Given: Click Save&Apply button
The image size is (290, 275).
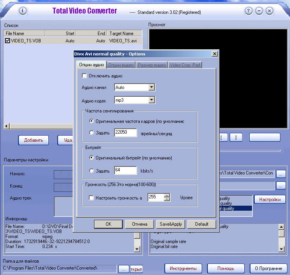Looking at the screenshot, I should point(171,224).
